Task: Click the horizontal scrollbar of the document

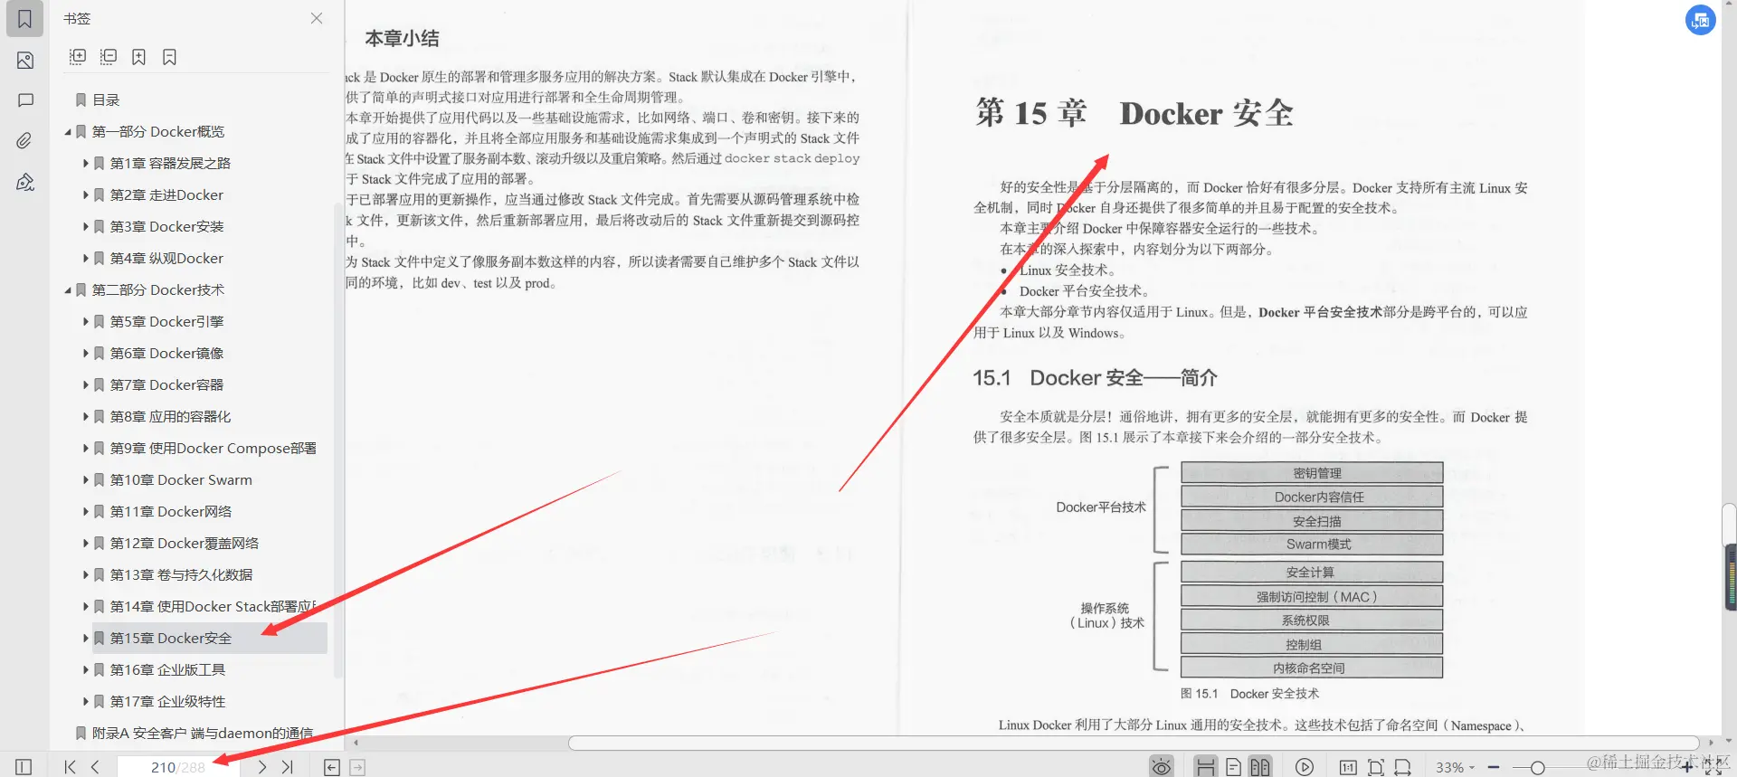Action: pyautogui.click(x=1133, y=743)
